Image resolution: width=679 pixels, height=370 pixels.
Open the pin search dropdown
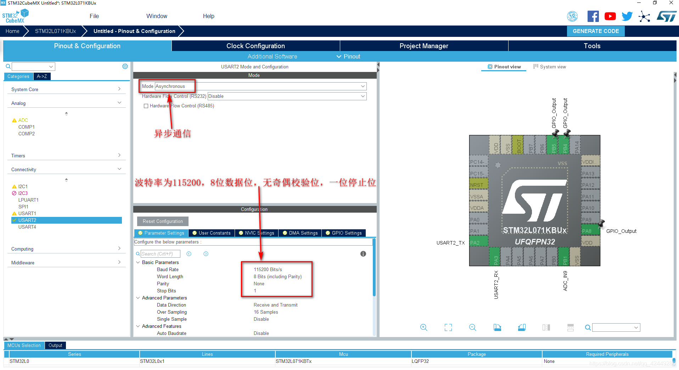[x=616, y=327]
